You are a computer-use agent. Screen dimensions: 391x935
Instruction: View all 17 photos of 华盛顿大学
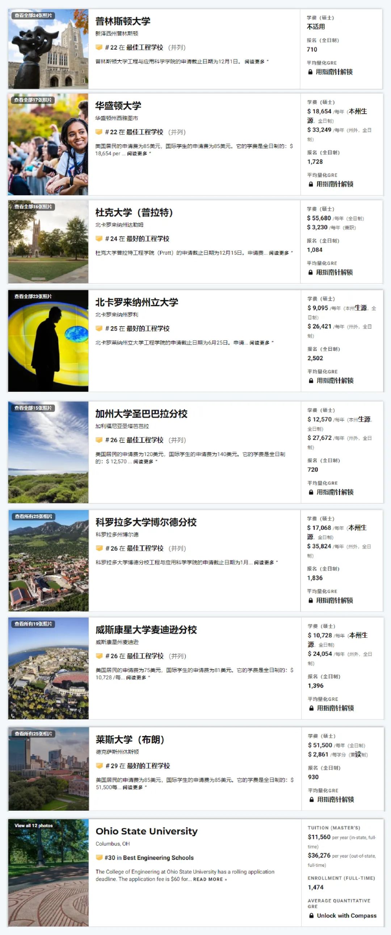click(33, 100)
